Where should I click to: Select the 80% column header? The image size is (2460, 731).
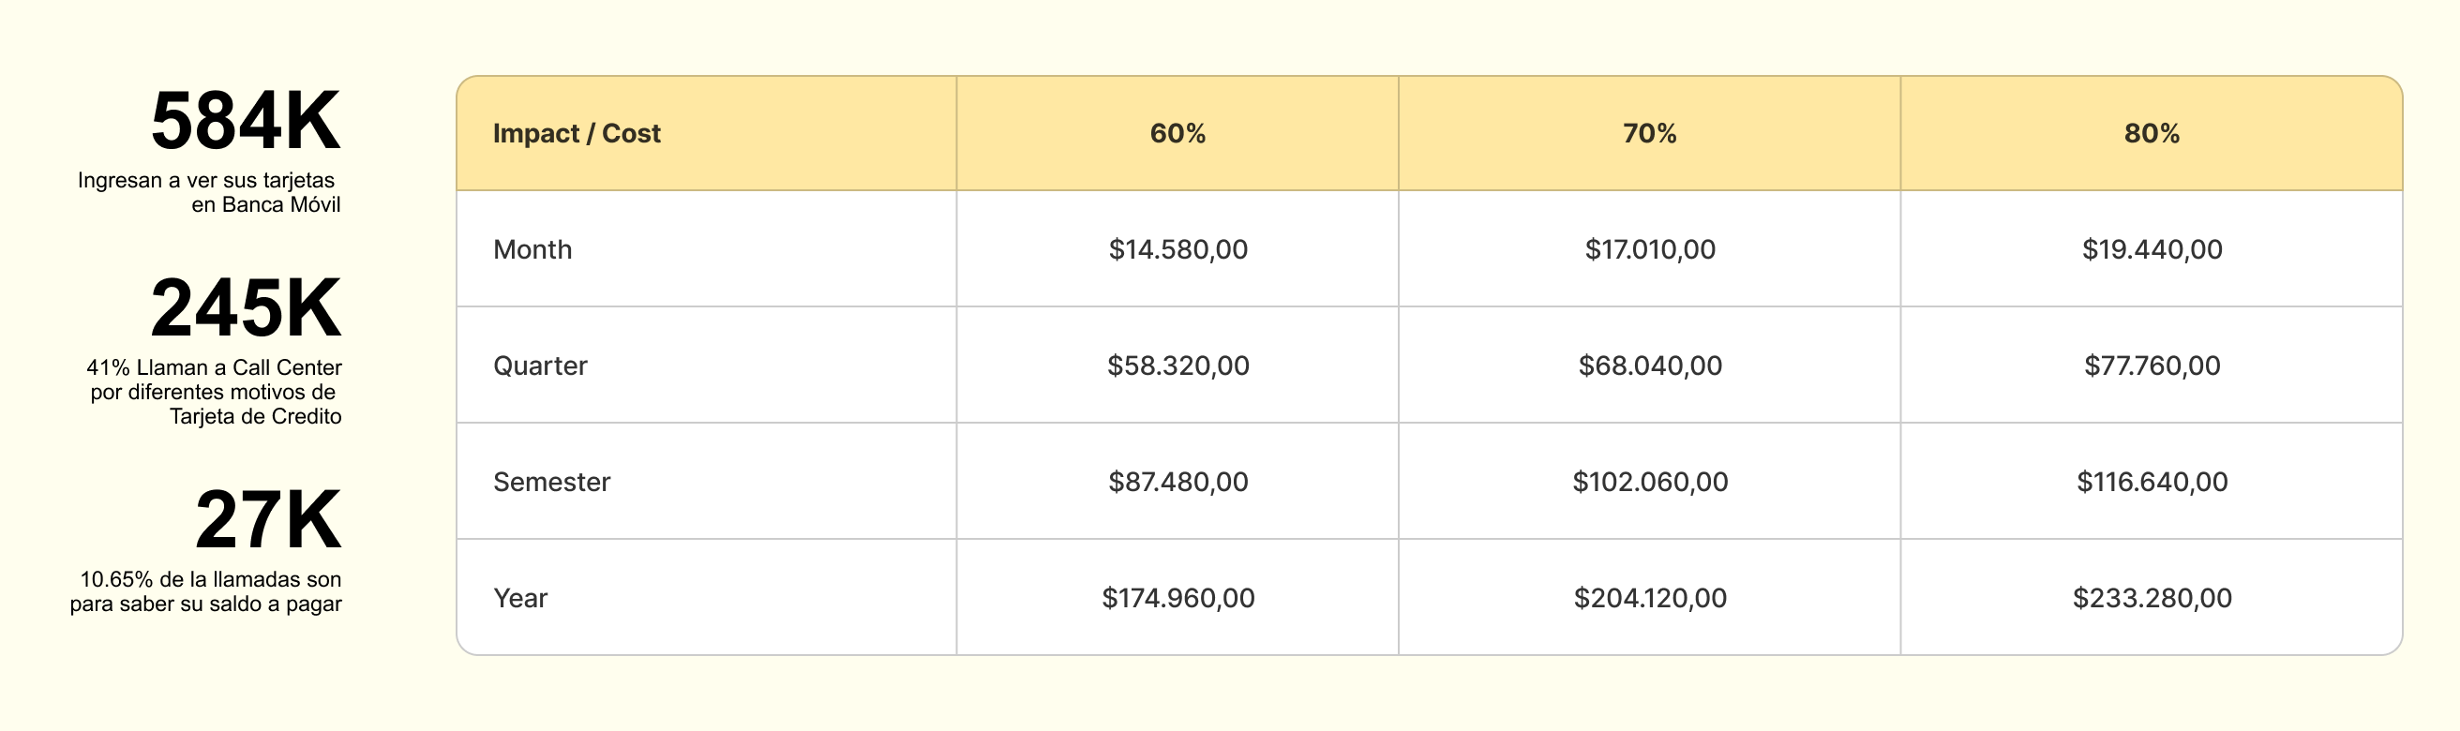point(2152,134)
